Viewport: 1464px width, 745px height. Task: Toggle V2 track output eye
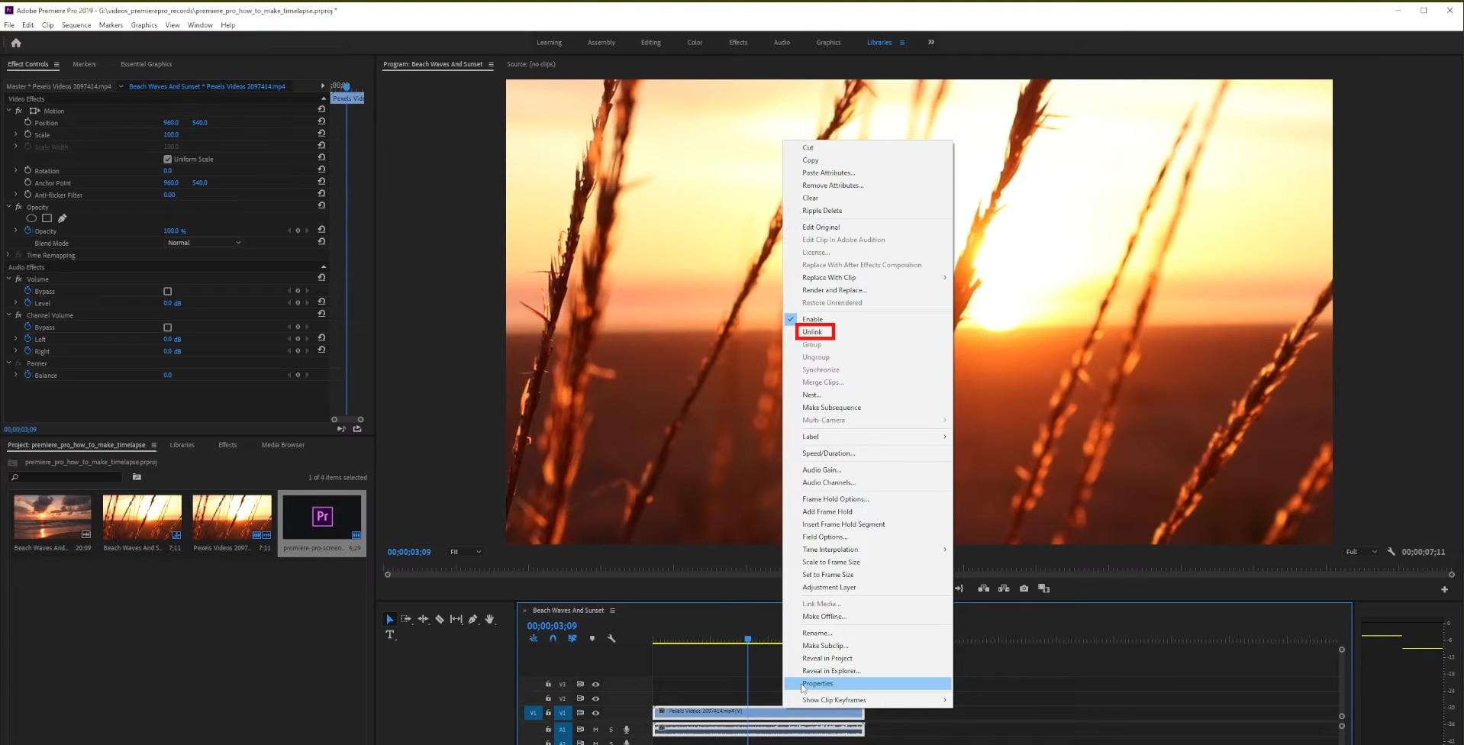(595, 698)
